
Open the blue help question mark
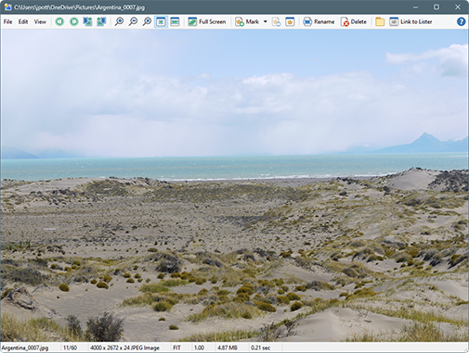(x=461, y=21)
